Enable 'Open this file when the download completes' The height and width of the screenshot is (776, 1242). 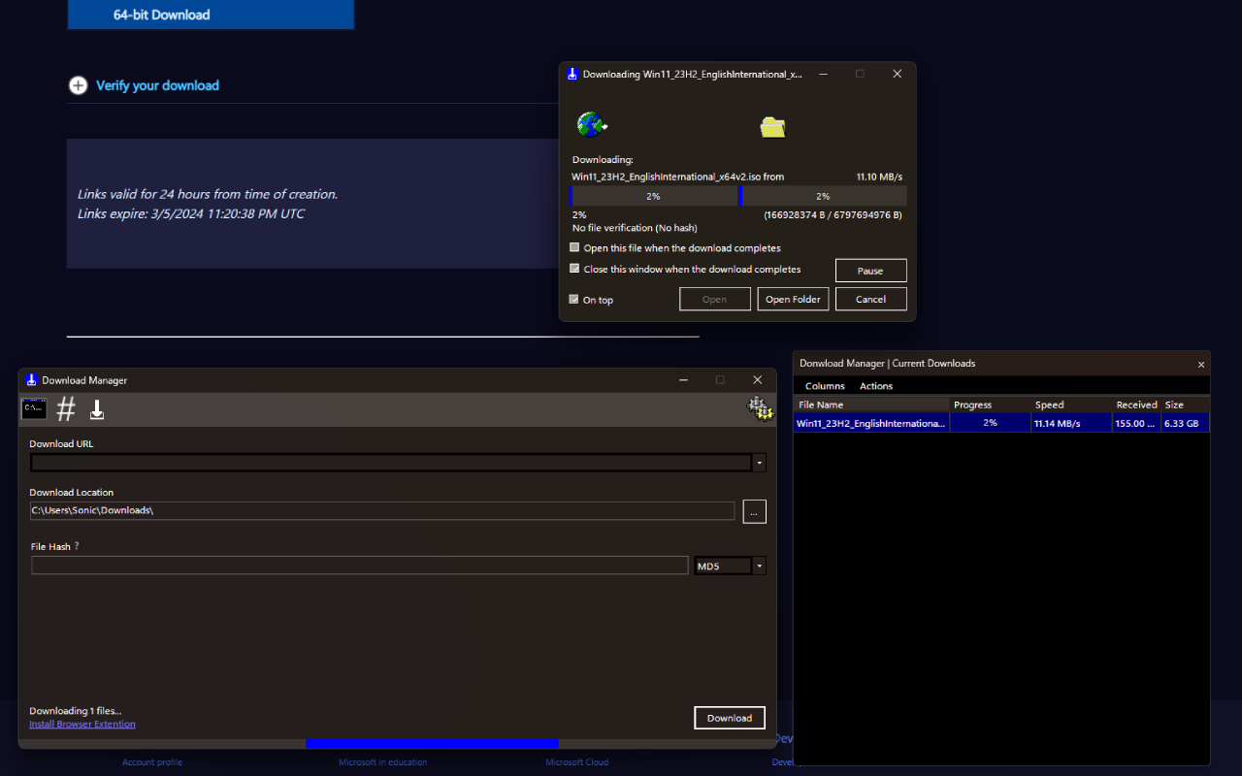574,248
